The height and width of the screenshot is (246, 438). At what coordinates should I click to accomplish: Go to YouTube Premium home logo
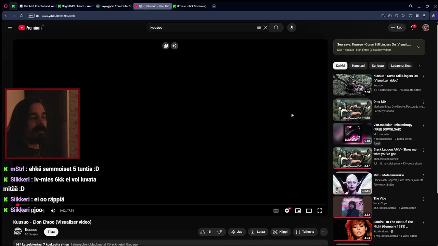[30, 28]
